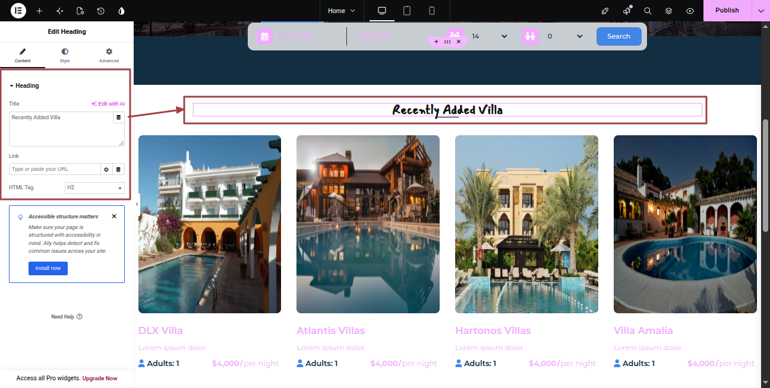770x388 pixels.
Task: Open the Finder search icon
Action: coord(648,11)
